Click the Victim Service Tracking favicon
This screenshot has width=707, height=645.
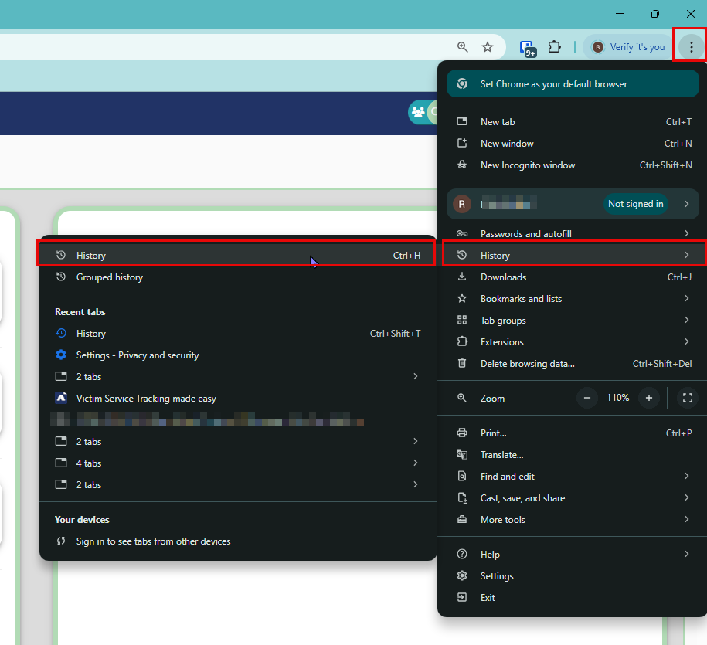tap(61, 398)
